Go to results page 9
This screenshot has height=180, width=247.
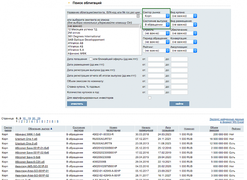pos(58,121)
